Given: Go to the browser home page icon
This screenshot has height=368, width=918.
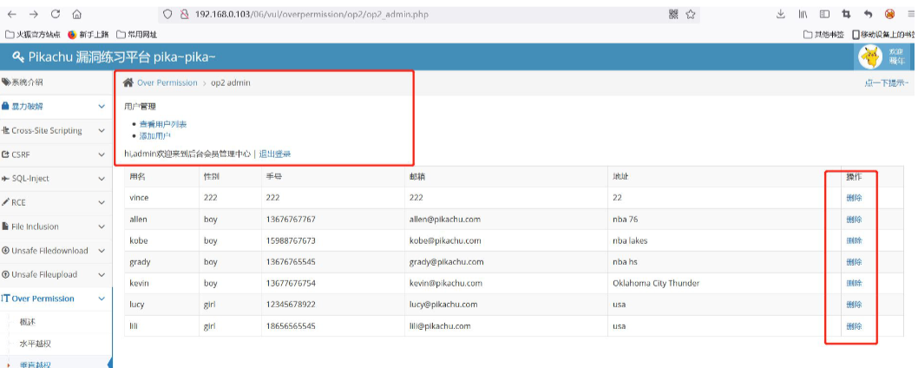Looking at the screenshot, I should tap(77, 14).
